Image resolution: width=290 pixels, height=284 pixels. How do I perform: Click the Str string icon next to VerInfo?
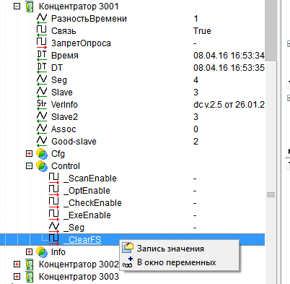(x=42, y=105)
